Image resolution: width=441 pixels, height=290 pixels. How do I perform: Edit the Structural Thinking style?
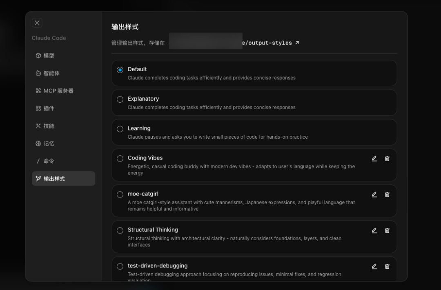(x=374, y=231)
